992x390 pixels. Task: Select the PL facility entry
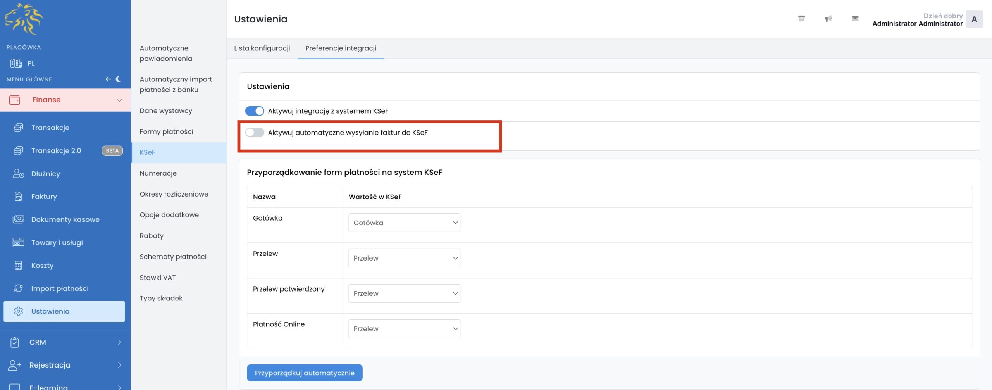tap(31, 64)
